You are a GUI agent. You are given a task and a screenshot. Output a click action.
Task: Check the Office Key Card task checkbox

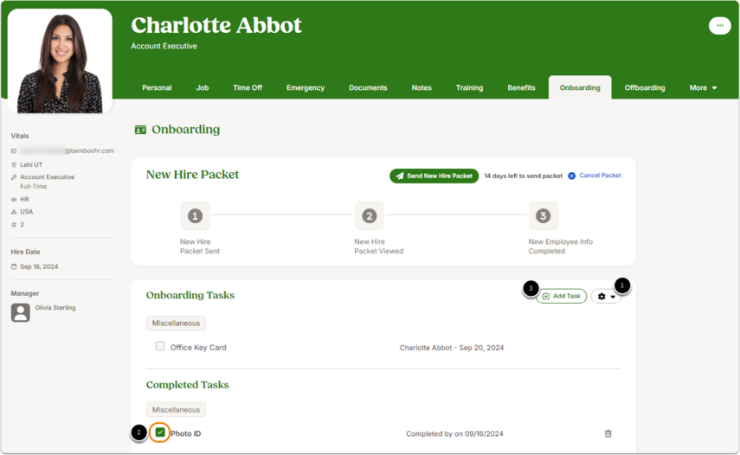(x=160, y=347)
